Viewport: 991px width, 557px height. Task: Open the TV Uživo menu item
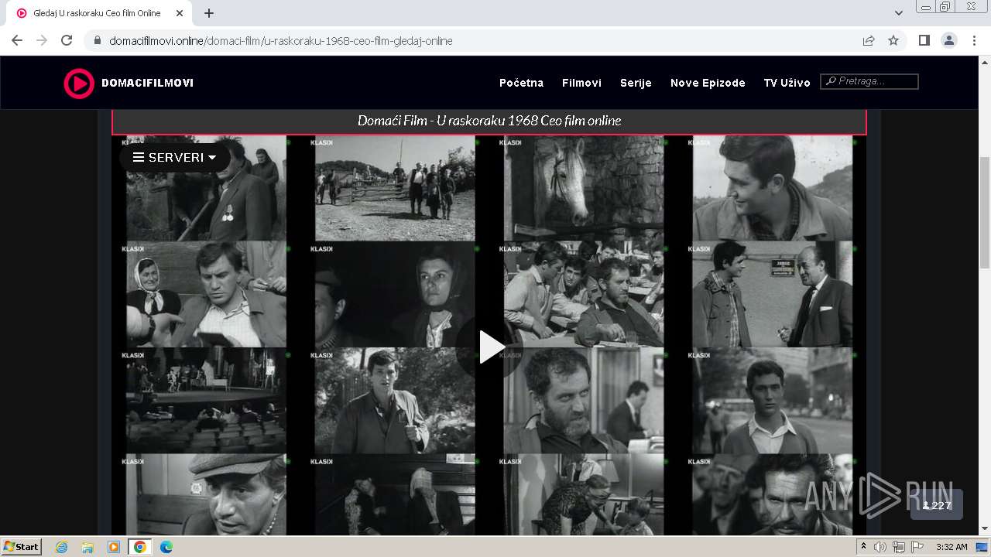point(787,83)
